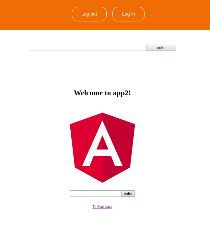Select the Welcome to app2! heading text
The height and width of the screenshot is (226, 210).
point(102,93)
